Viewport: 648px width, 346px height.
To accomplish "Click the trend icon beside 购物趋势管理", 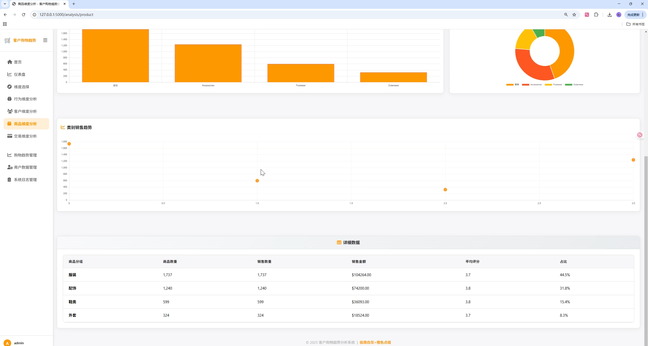I will (9, 155).
